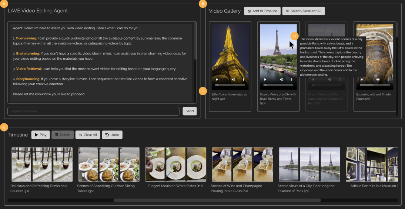The image size is (405, 209).
Task: Open more options on River Boats video
Action: 292,79
